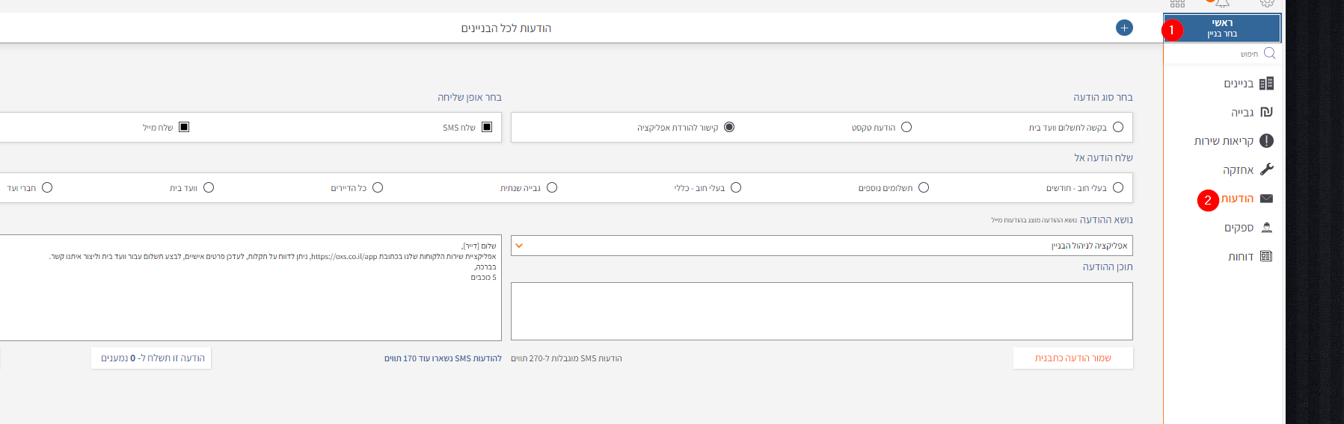Click the buildings icon next to בניינים
The height and width of the screenshot is (424, 1344).
click(1266, 84)
